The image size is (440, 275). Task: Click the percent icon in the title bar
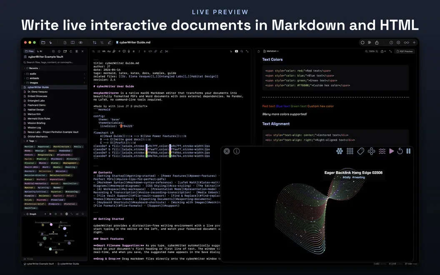coord(102,42)
